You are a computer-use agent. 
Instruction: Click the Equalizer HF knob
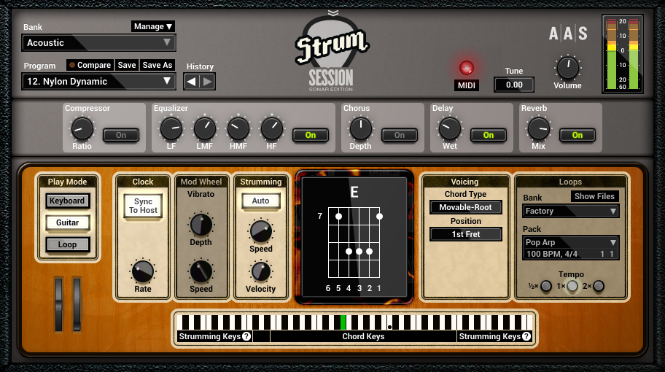pos(272,129)
